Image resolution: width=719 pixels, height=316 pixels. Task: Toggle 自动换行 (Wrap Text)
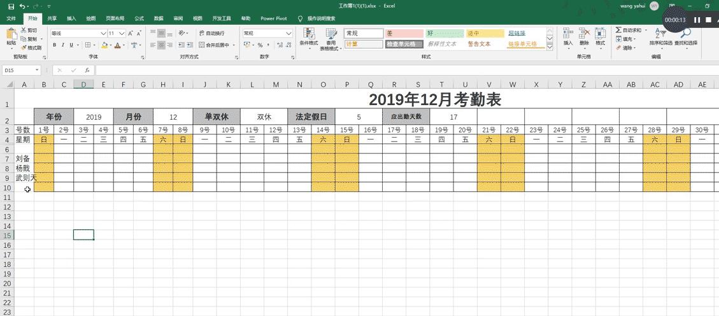[212, 33]
